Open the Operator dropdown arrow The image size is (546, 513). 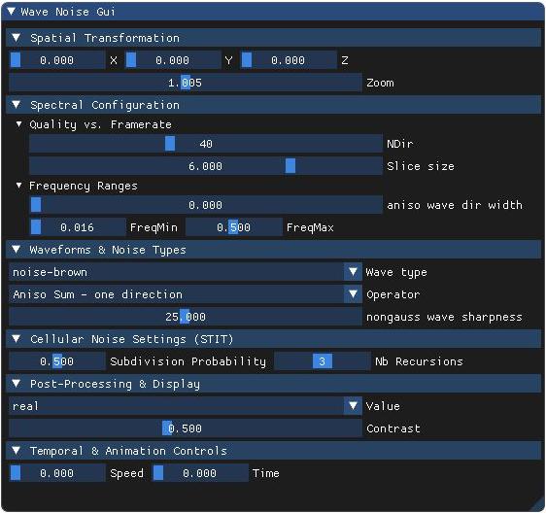tap(353, 294)
